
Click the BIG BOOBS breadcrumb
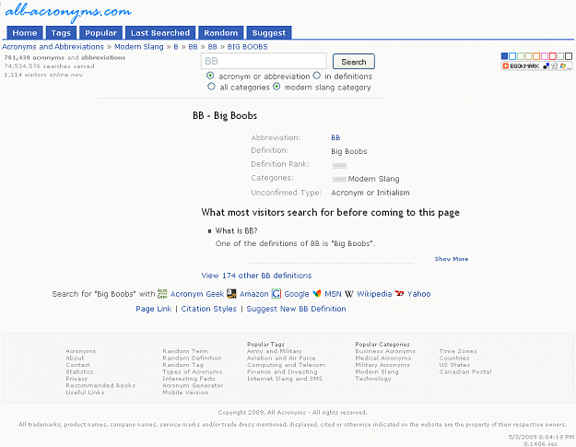[x=247, y=47]
